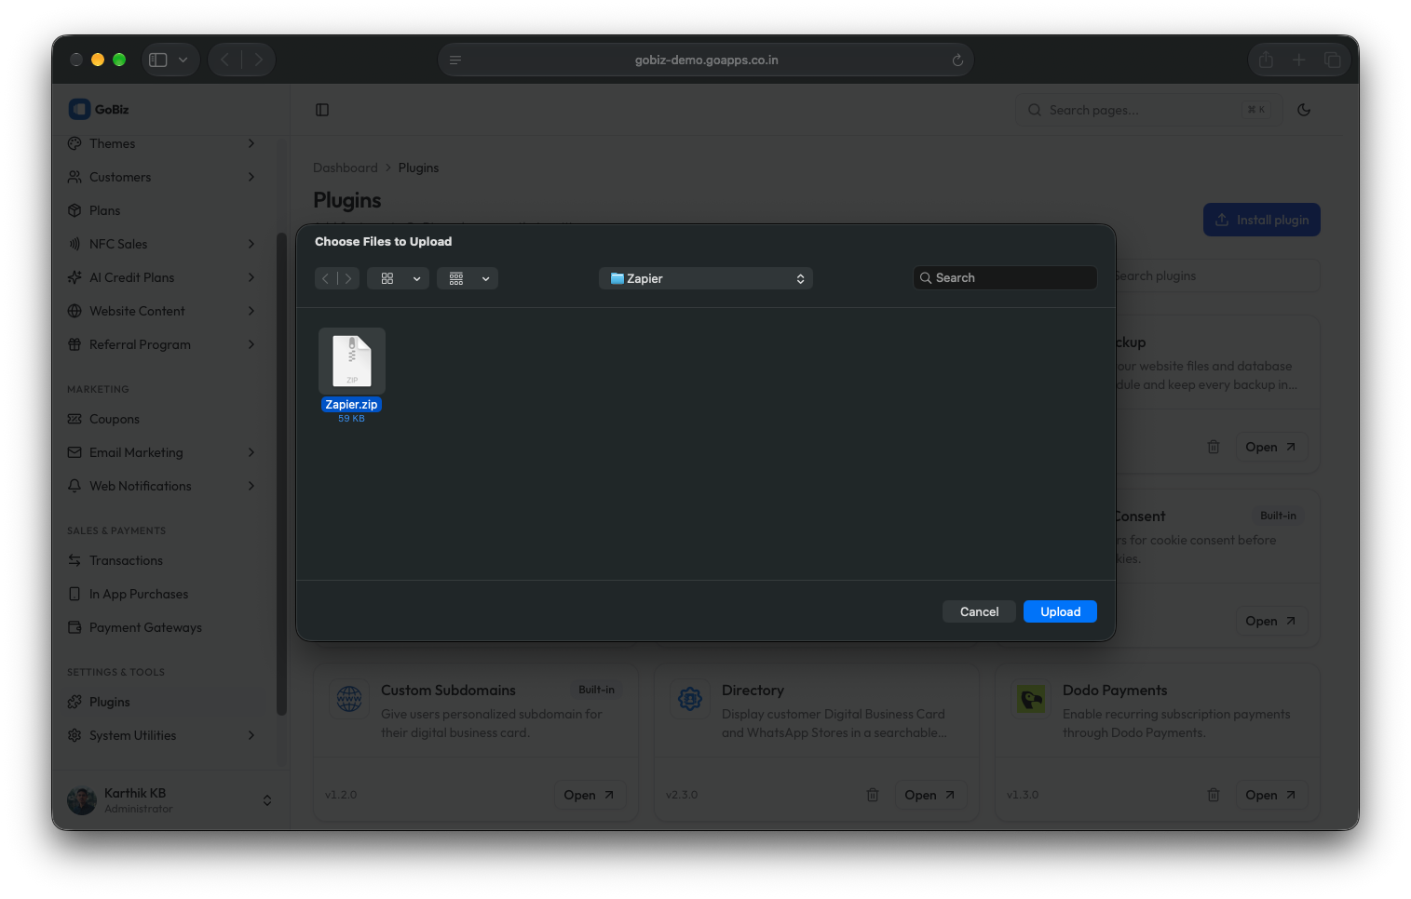
Task: Go back in file dialog navigation
Action: [325, 278]
